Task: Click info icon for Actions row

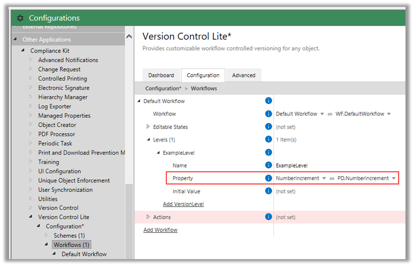Action: (x=268, y=217)
